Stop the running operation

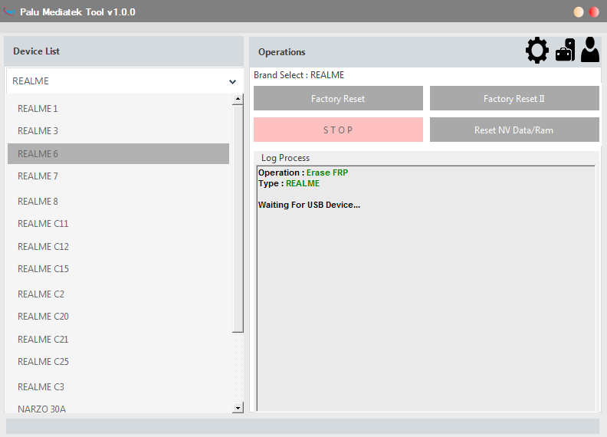pyautogui.click(x=338, y=130)
